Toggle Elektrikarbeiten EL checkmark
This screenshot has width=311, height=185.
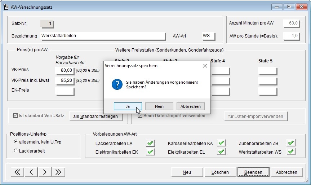tap(221, 151)
